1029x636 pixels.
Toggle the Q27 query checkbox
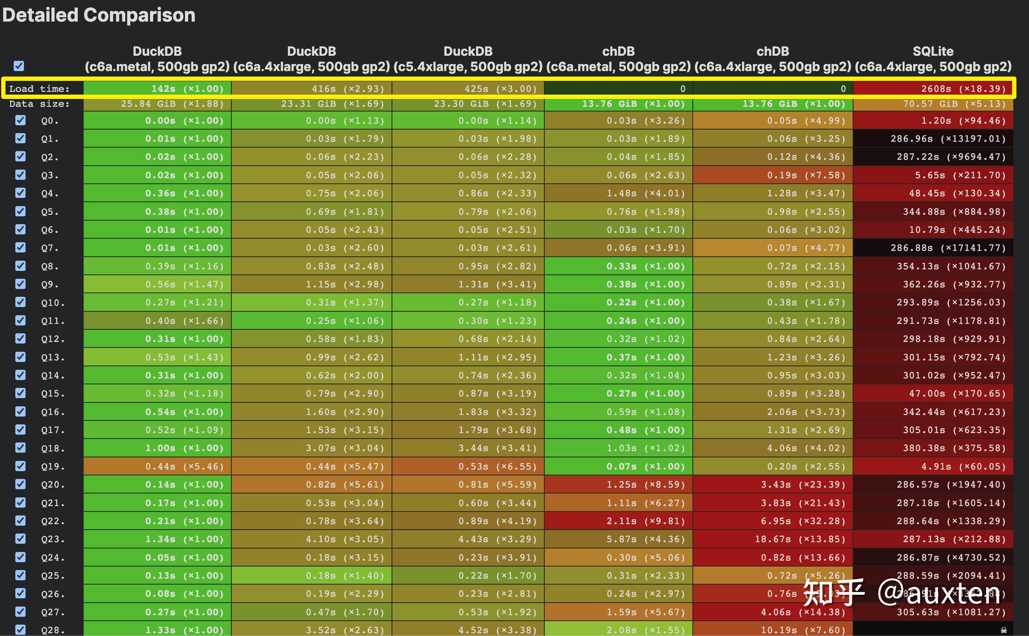20,612
